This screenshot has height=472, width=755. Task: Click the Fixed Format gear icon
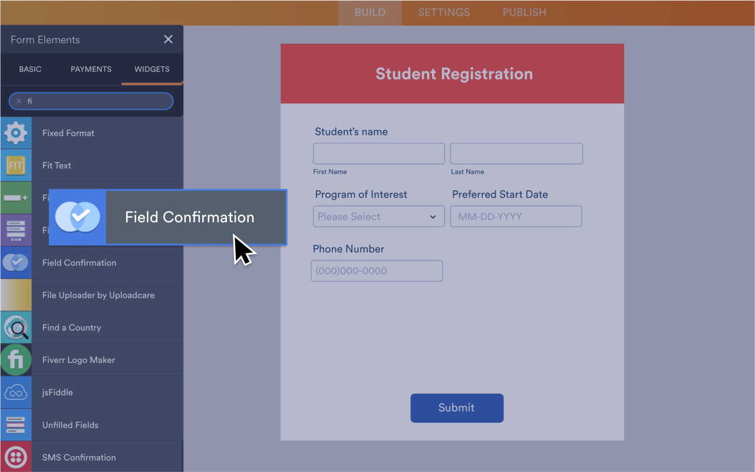pos(16,133)
